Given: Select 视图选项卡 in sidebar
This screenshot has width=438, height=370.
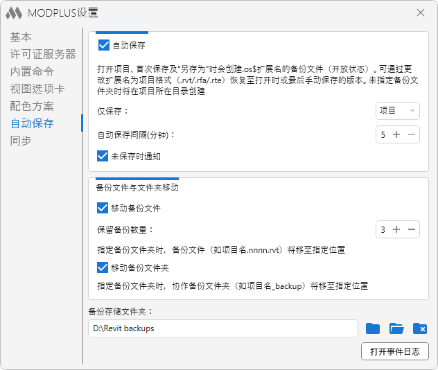Looking at the screenshot, I should click(x=37, y=89).
